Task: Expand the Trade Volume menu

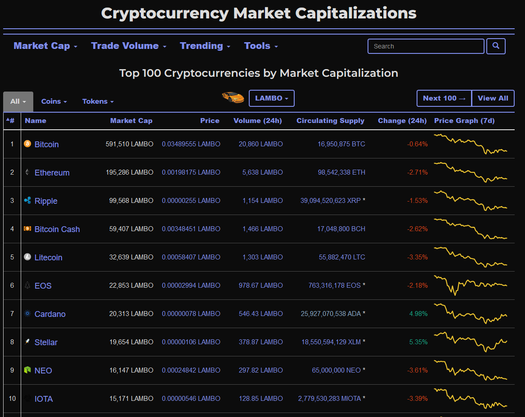Action: (x=129, y=46)
